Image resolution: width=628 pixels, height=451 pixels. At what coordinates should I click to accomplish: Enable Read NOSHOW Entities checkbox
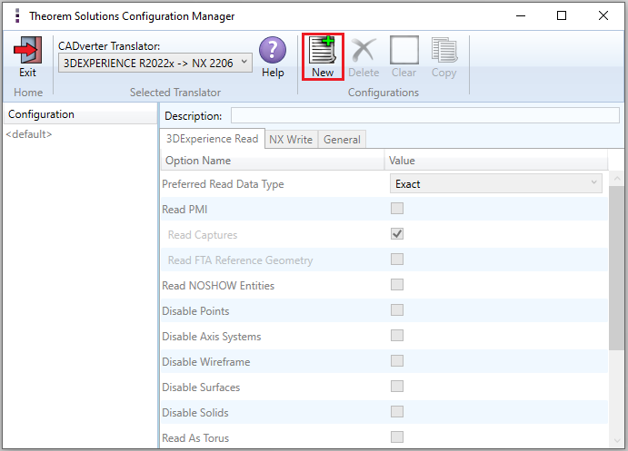(397, 285)
